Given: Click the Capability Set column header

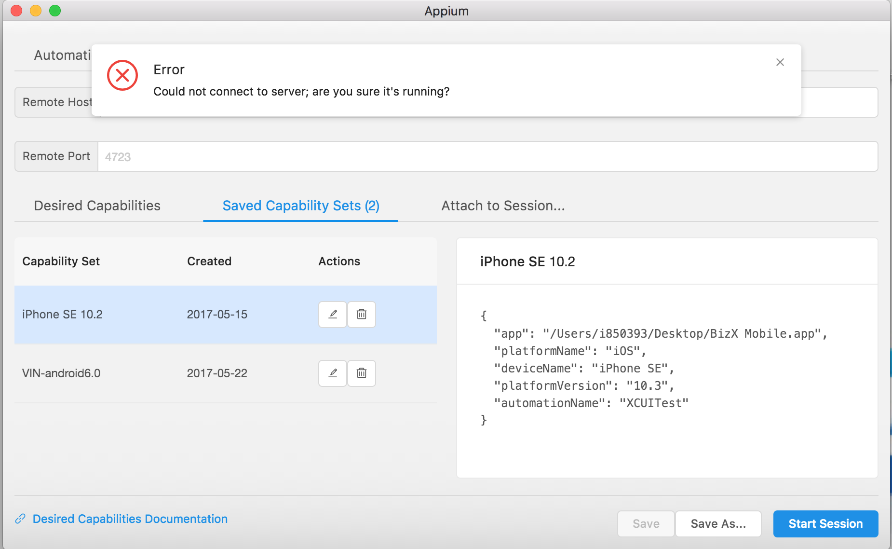Looking at the screenshot, I should (x=61, y=261).
